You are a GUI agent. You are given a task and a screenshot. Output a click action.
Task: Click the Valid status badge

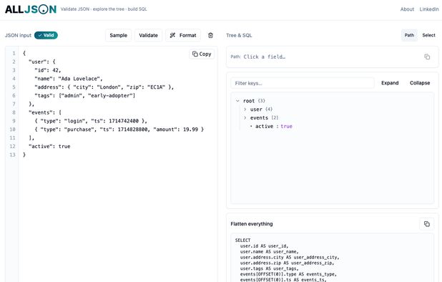pos(46,35)
